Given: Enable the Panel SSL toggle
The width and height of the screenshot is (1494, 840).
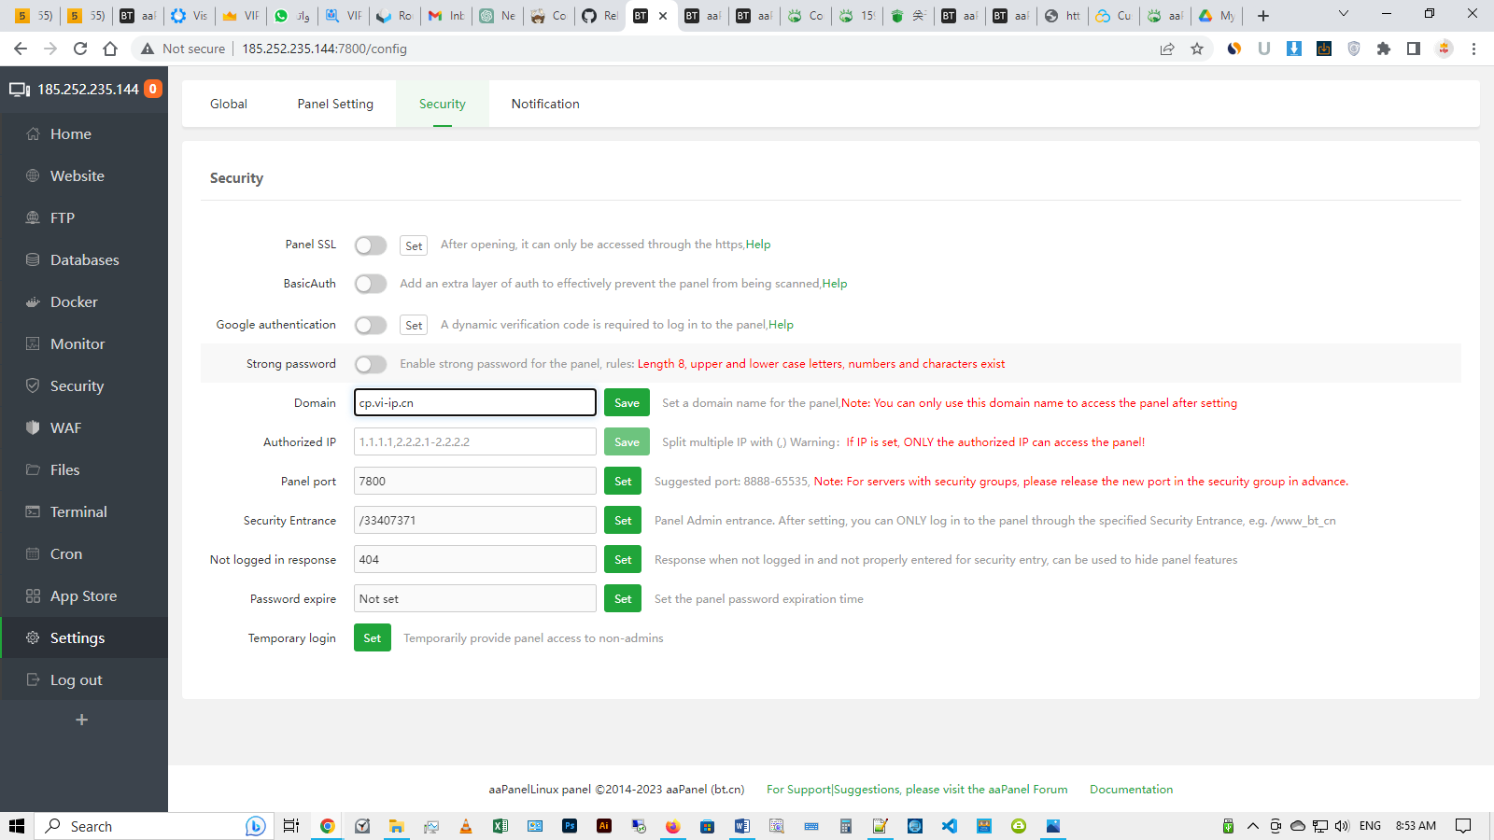Looking at the screenshot, I should 371,245.
